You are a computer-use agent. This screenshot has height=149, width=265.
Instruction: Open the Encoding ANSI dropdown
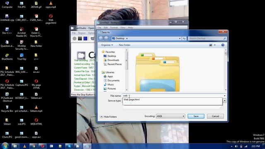[170, 116]
